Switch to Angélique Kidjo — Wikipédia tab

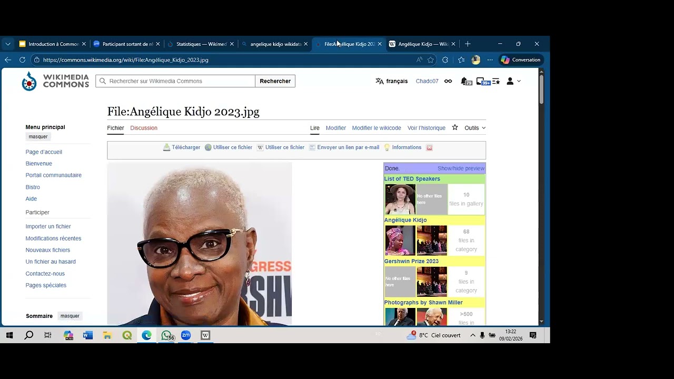click(422, 44)
